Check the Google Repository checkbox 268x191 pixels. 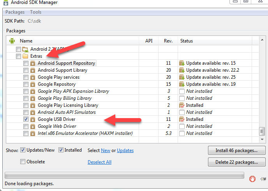pos(26,85)
